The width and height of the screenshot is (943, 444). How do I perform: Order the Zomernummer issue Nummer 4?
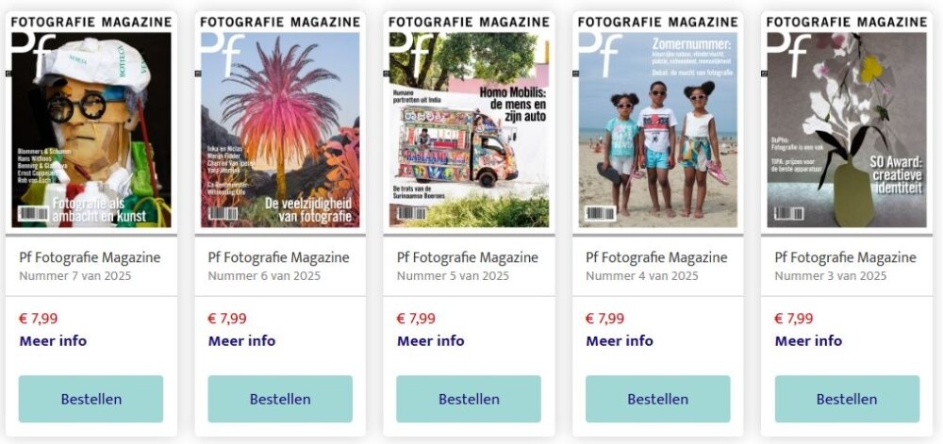pyautogui.click(x=658, y=399)
